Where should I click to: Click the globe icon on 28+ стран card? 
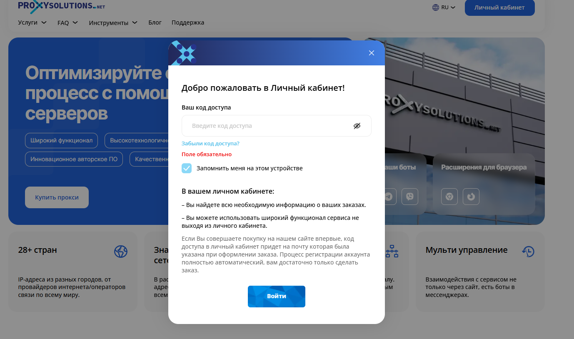121,251
